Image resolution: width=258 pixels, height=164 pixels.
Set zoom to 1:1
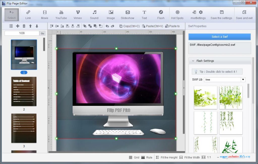click(x=206, y=157)
